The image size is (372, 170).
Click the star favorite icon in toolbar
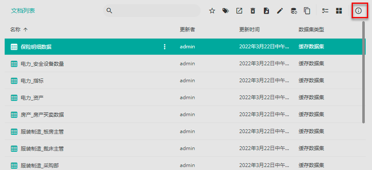click(212, 11)
